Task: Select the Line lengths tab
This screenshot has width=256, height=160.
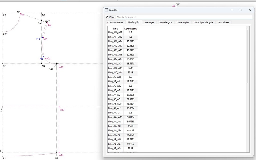Action: point(133,22)
